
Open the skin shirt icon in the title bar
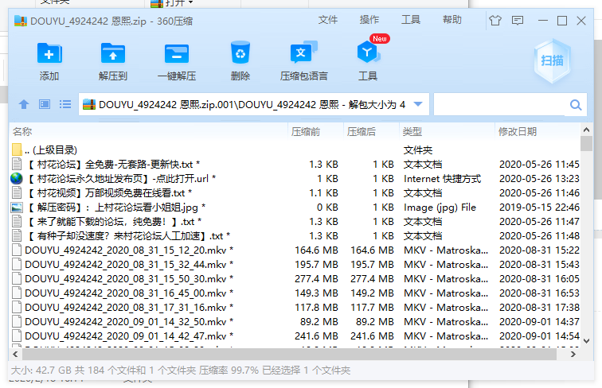pyautogui.click(x=496, y=20)
